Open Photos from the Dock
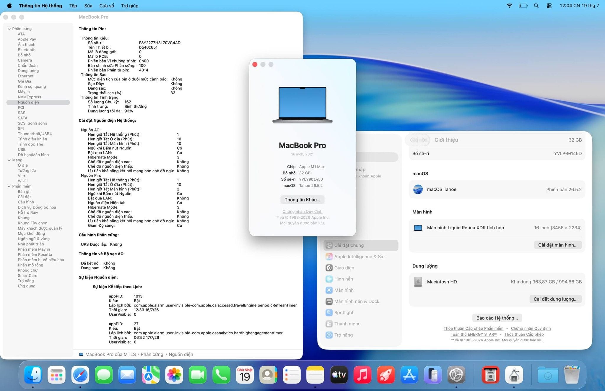The height and width of the screenshot is (391, 605). coord(174,374)
